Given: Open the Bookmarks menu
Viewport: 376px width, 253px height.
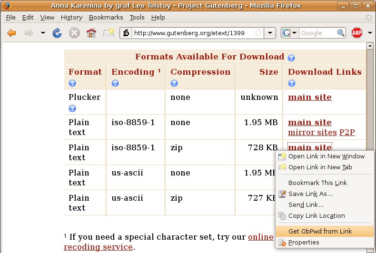Looking at the screenshot, I should [106, 18].
